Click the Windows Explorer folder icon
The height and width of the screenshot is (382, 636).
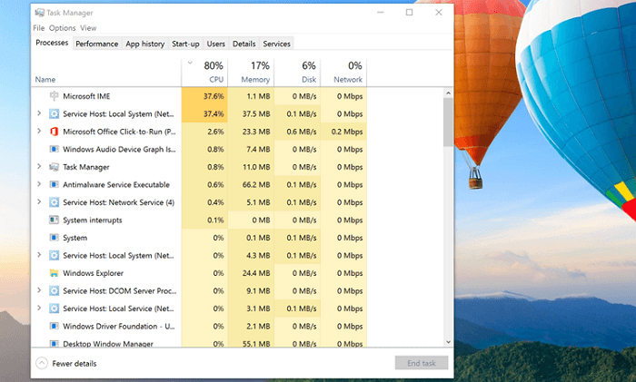pos(54,273)
